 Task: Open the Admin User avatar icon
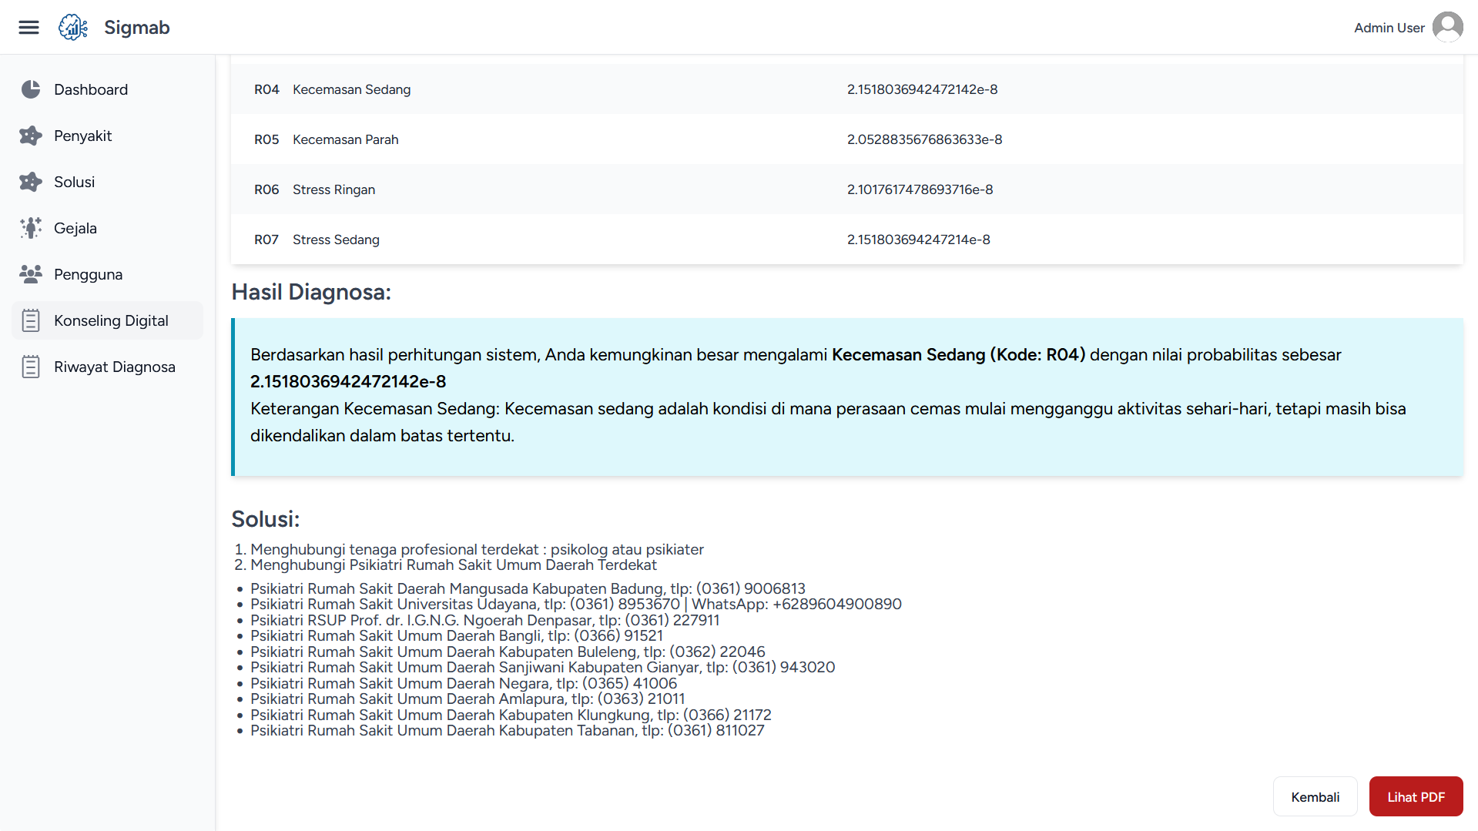(x=1447, y=28)
